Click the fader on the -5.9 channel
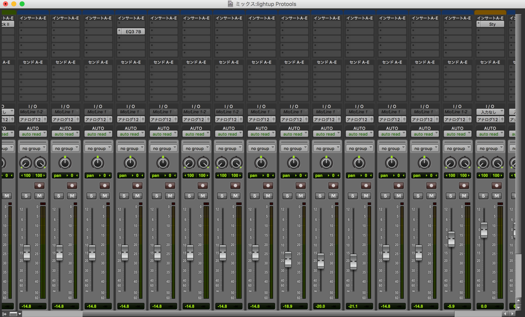This screenshot has height=317, width=525. pyautogui.click(x=451, y=239)
